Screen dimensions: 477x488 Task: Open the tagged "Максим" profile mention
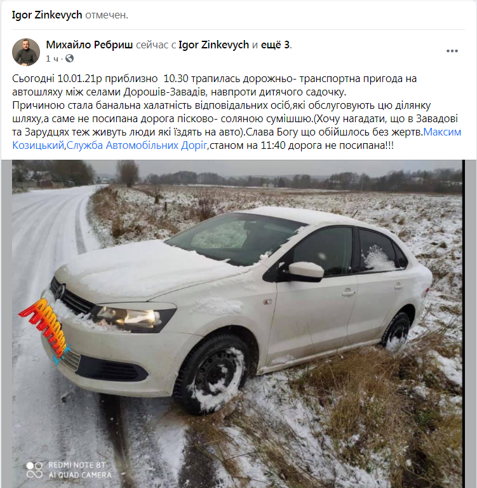(x=442, y=132)
